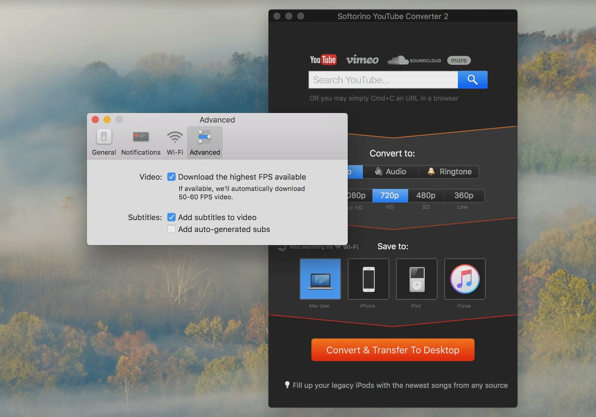Disable downloading the highest FPS available
596x417 pixels.
[x=171, y=177]
